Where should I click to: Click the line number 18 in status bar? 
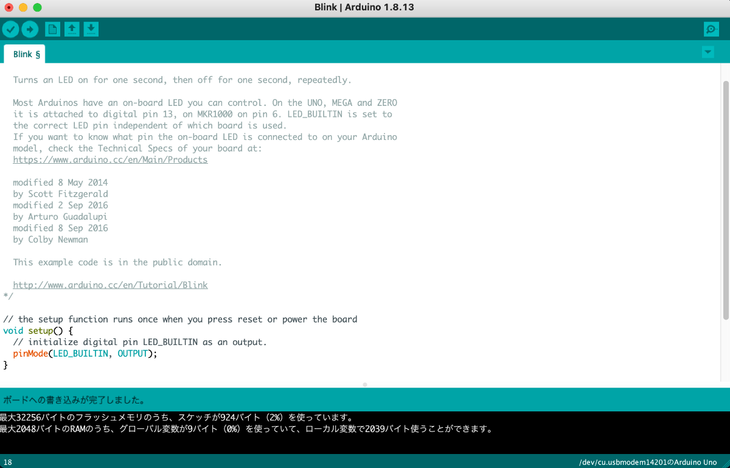7,463
